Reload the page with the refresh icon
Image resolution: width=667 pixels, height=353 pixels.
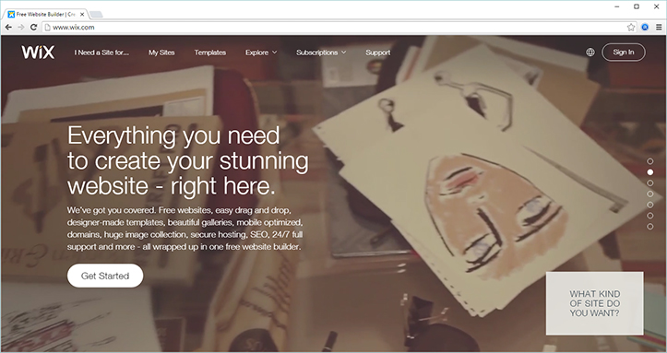pyautogui.click(x=33, y=27)
